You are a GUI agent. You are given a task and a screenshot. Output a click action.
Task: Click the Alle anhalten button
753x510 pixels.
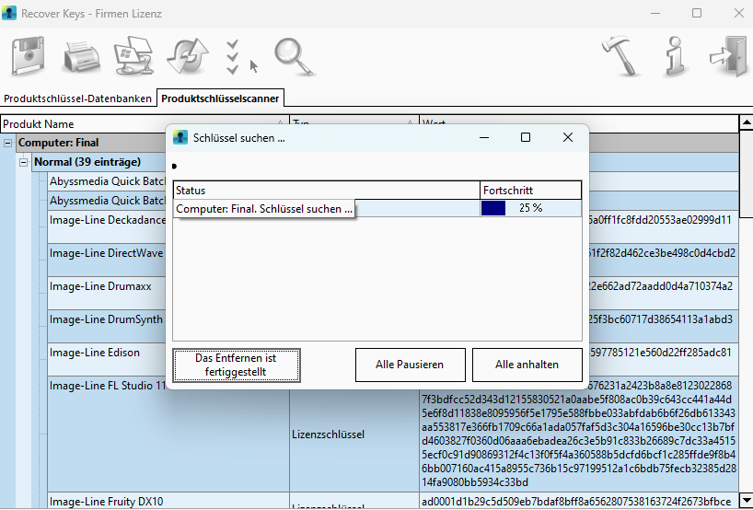pyautogui.click(x=527, y=365)
